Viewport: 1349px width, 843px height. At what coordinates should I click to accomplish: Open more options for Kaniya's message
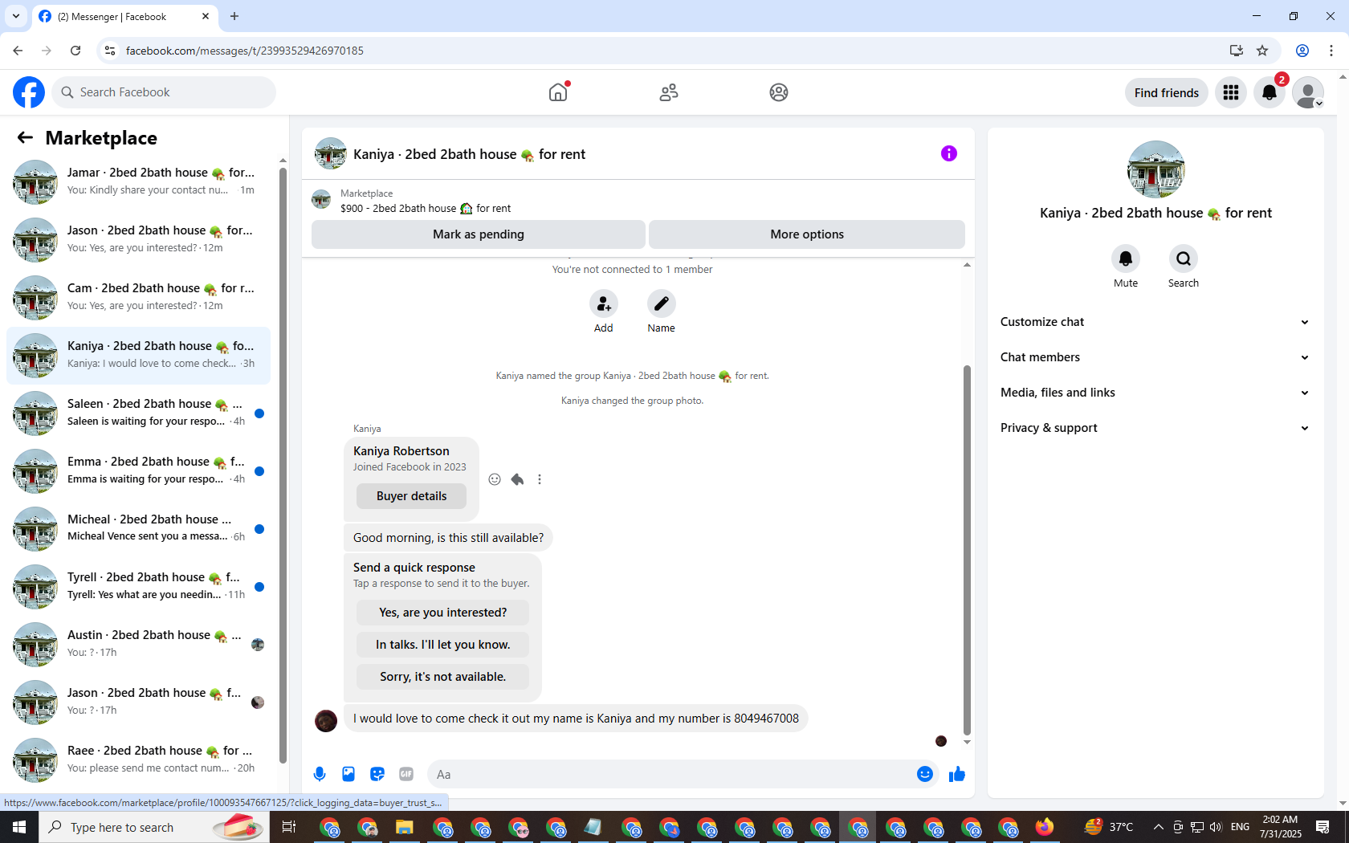click(x=540, y=479)
